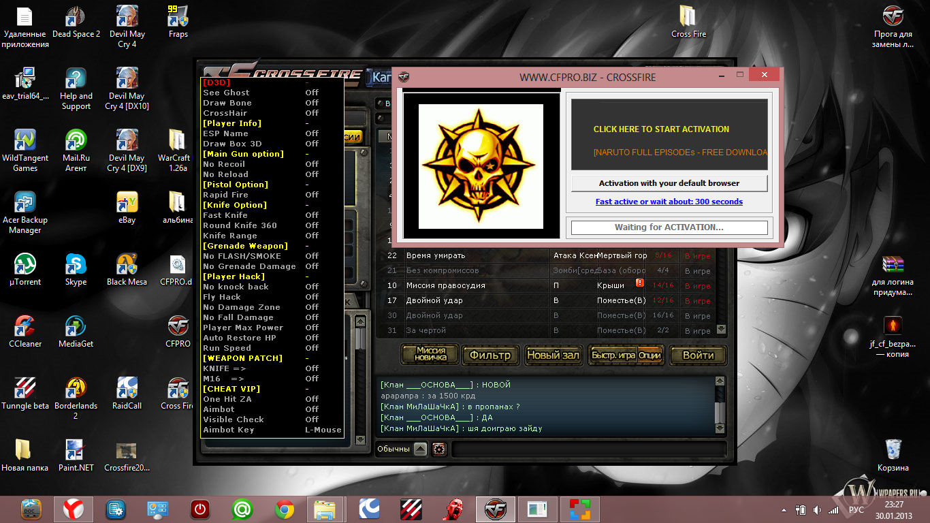Click the chat log scrollbar down arrow
Viewport: 930px width, 523px height.
pos(720,428)
